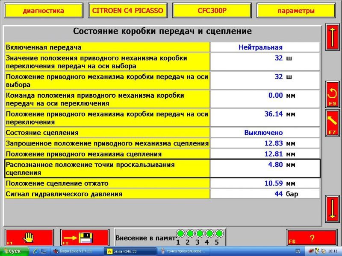Select memory slot 1 green indicator
Image resolution: width=342 pixels, height=256 pixels.
point(180,233)
